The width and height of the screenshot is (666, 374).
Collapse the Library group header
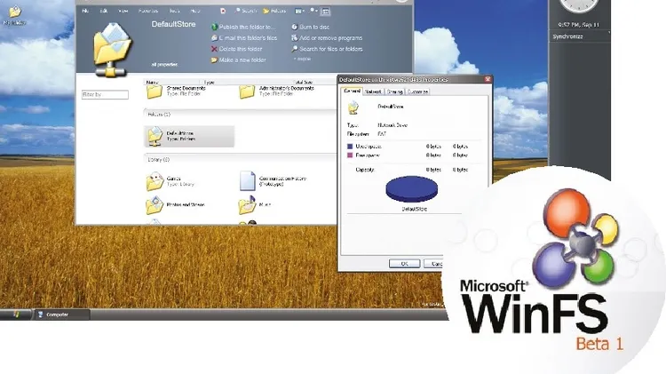click(x=158, y=160)
